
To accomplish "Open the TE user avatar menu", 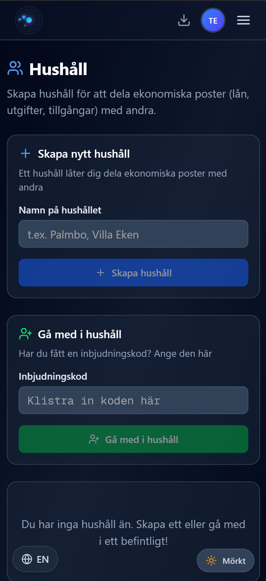I will (x=213, y=20).
